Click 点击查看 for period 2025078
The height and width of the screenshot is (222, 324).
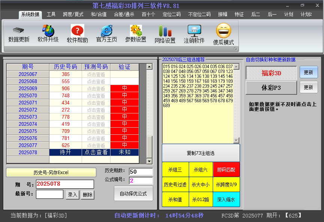point(96,152)
